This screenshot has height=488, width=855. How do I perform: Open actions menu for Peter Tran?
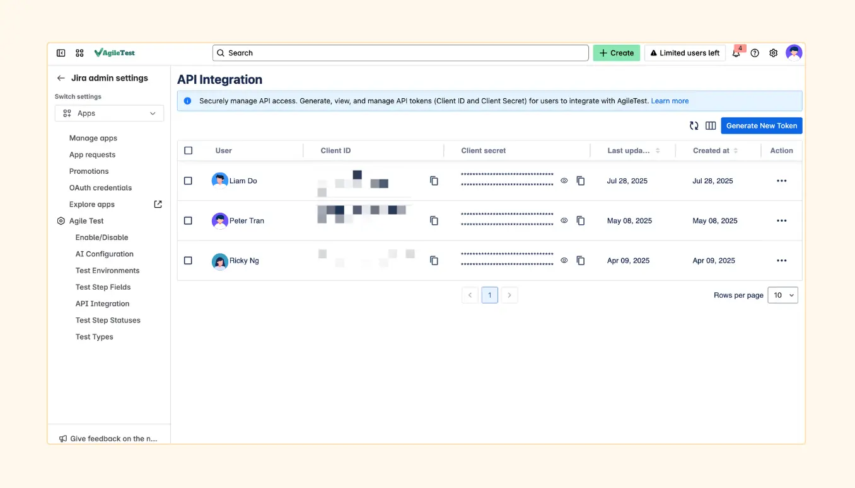click(x=782, y=220)
